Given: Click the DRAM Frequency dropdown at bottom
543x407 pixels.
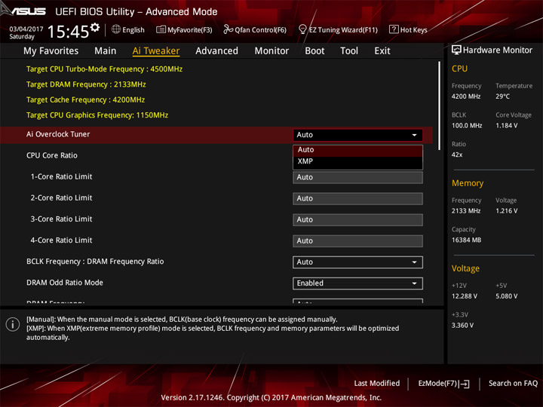Looking at the screenshot, I should (x=357, y=301).
